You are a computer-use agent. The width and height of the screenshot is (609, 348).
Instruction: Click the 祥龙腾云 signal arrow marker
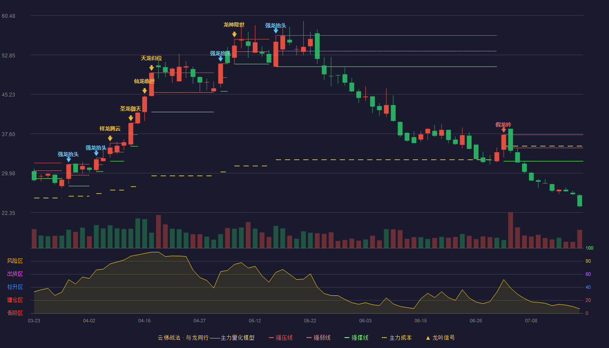(110, 138)
